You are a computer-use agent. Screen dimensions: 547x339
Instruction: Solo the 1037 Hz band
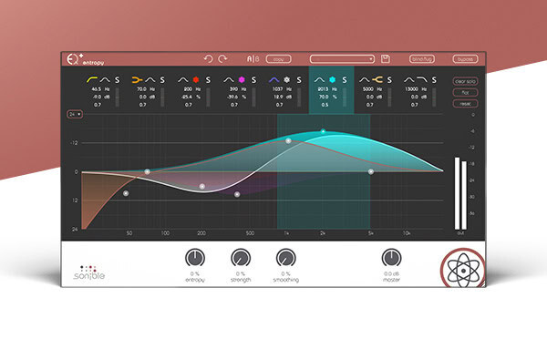point(299,80)
